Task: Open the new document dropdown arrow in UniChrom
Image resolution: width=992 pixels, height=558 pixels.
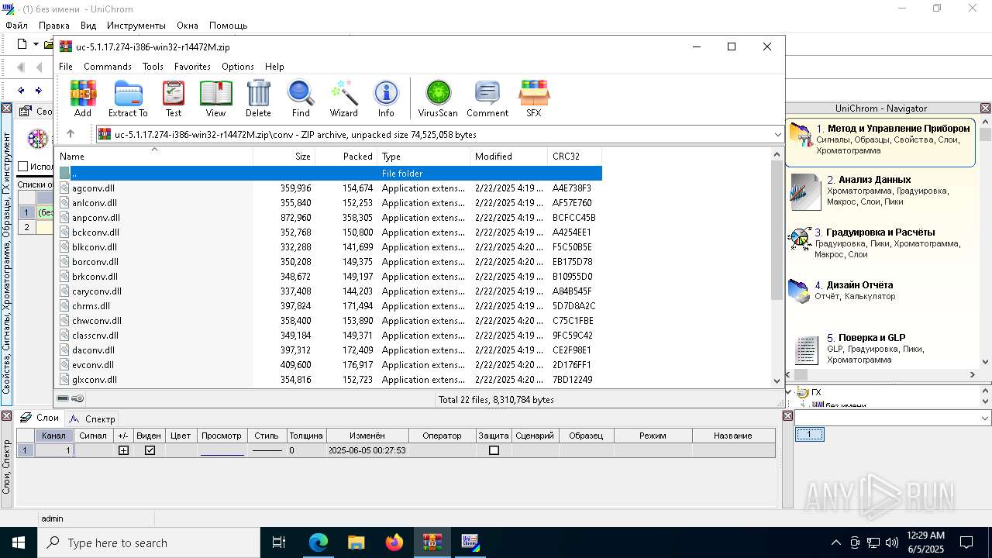Action: pyautogui.click(x=36, y=44)
